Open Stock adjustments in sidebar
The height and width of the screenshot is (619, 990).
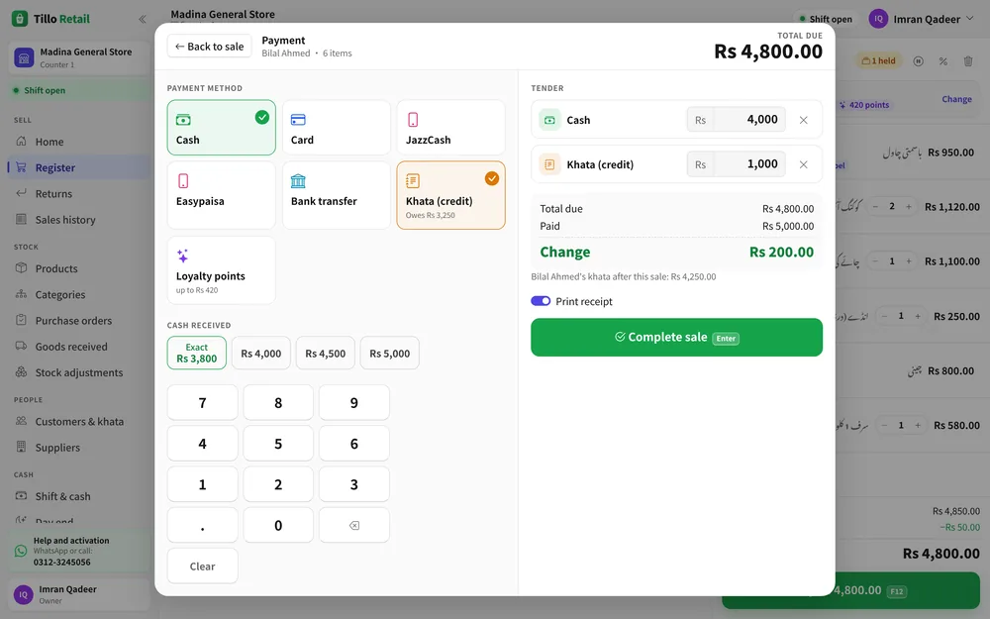coord(78,372)
